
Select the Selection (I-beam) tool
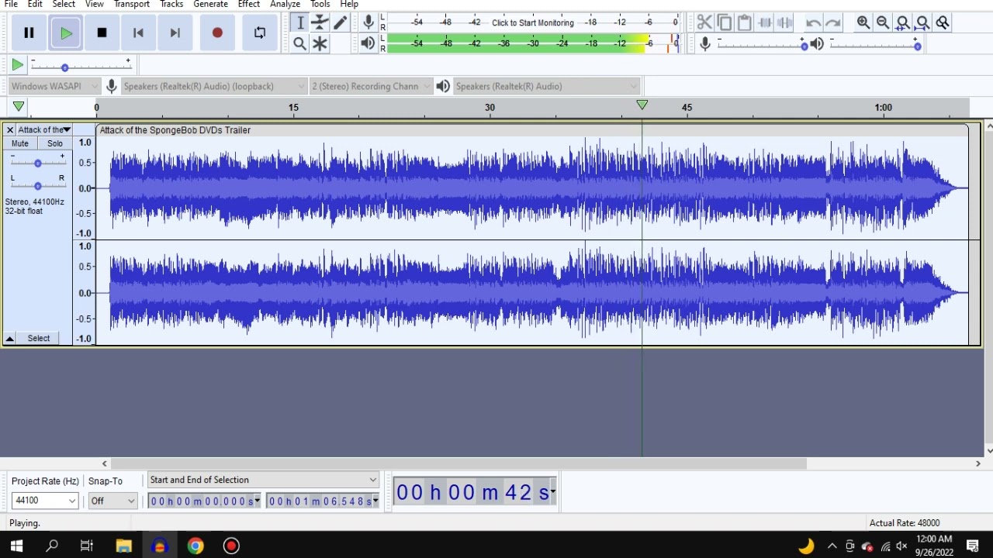(299, 22)
